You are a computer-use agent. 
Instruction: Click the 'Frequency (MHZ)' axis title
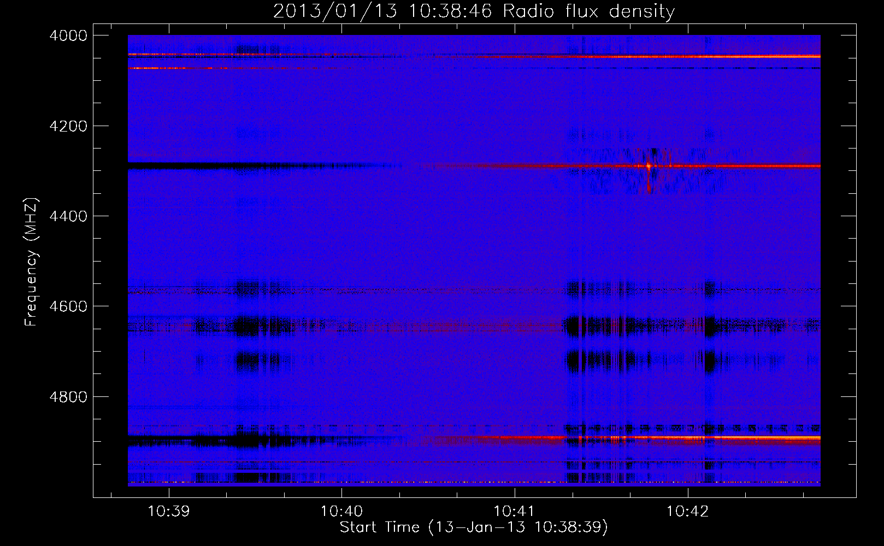pos(32,262)
